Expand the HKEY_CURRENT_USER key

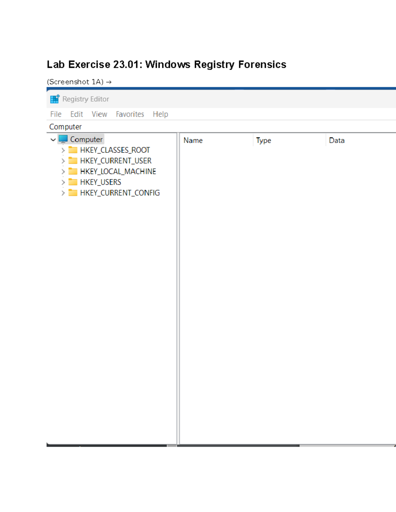tap(63, 161)
